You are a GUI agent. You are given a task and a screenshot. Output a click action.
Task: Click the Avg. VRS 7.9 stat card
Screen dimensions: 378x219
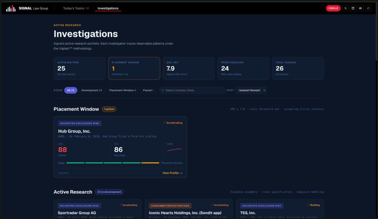(x=189, y=68)
